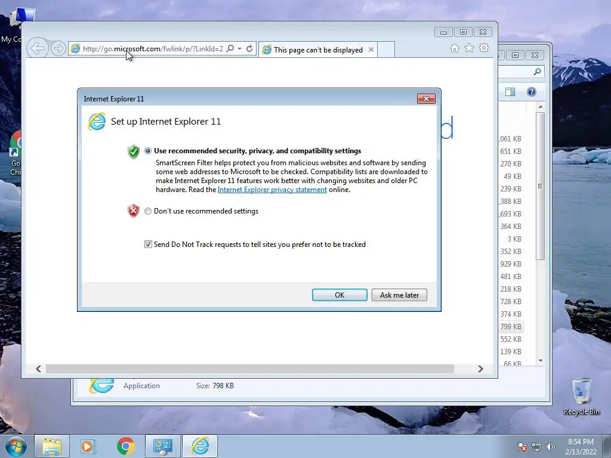The image size is (611, 458).
Task: Click Explorer scrollbar up arrow
Action: click(541, 107)
